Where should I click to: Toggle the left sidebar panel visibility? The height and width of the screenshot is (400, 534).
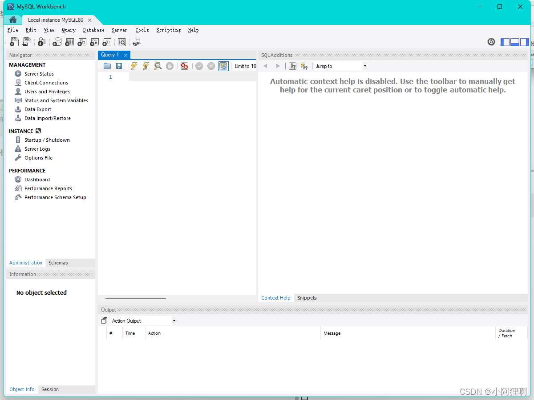coord(505,42)
